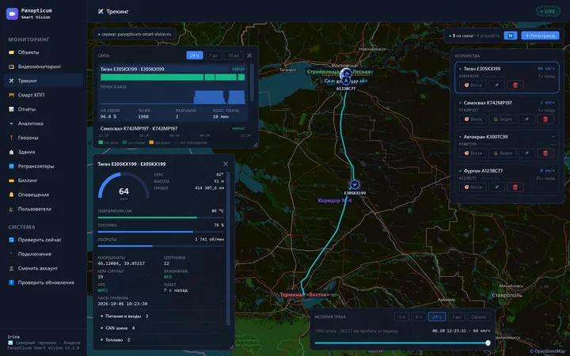
Task: Click the E305KX199 vehicle marker on map
Action: 355,185
